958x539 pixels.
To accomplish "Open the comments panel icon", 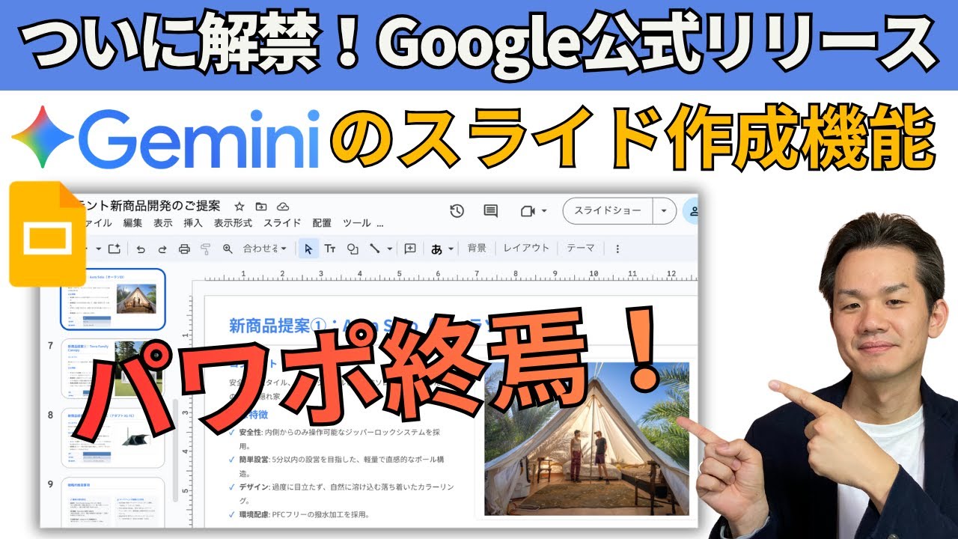I will click(490, 211).
